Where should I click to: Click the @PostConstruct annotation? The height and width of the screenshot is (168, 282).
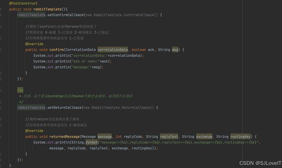click(23, 3)
